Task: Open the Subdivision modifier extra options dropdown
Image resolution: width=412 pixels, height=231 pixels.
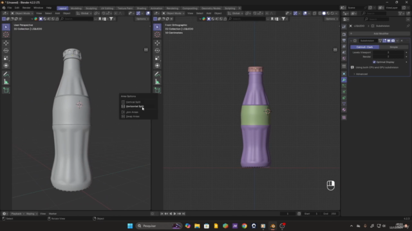Action: 397,40
